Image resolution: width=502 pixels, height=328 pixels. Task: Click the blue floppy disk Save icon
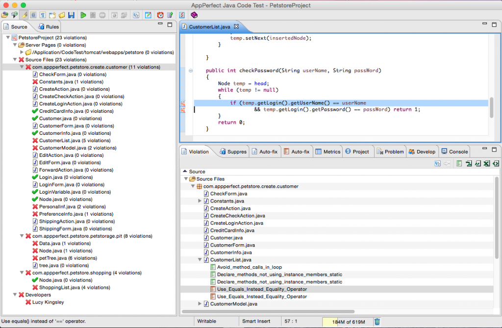[72, 15]
